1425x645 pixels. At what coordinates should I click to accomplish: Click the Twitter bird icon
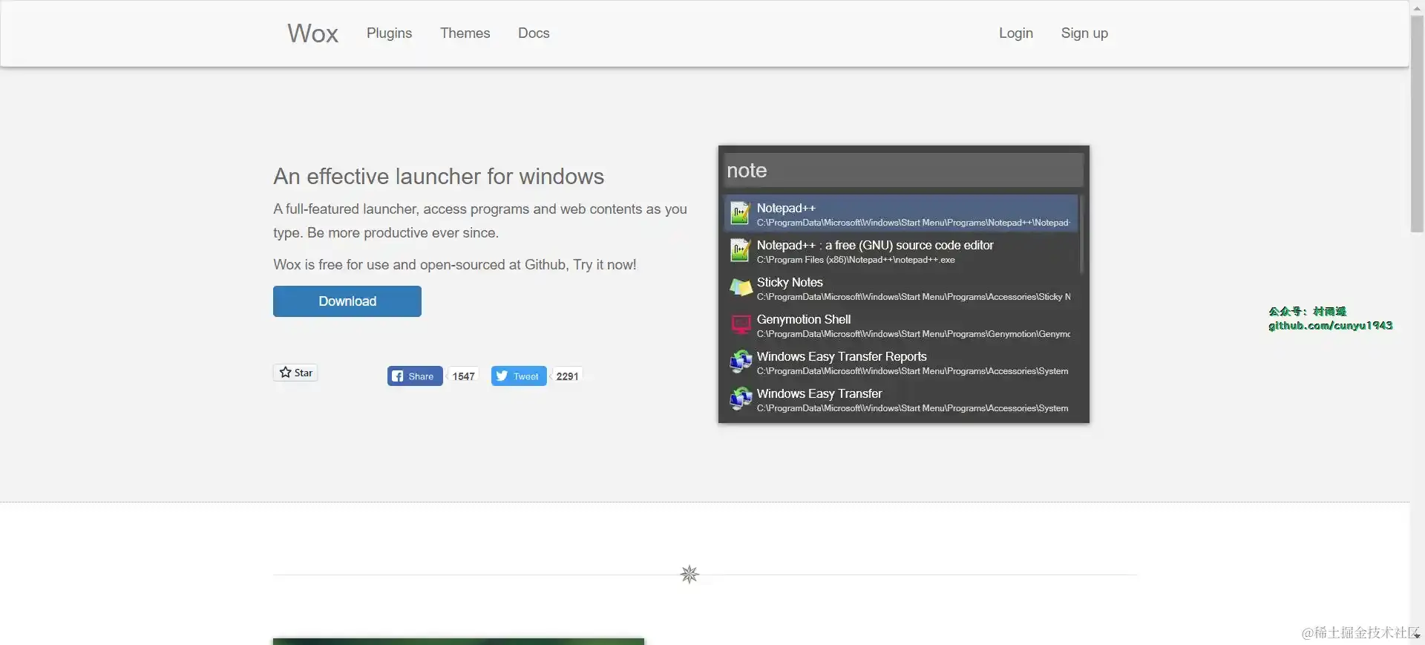coord(502,376)
